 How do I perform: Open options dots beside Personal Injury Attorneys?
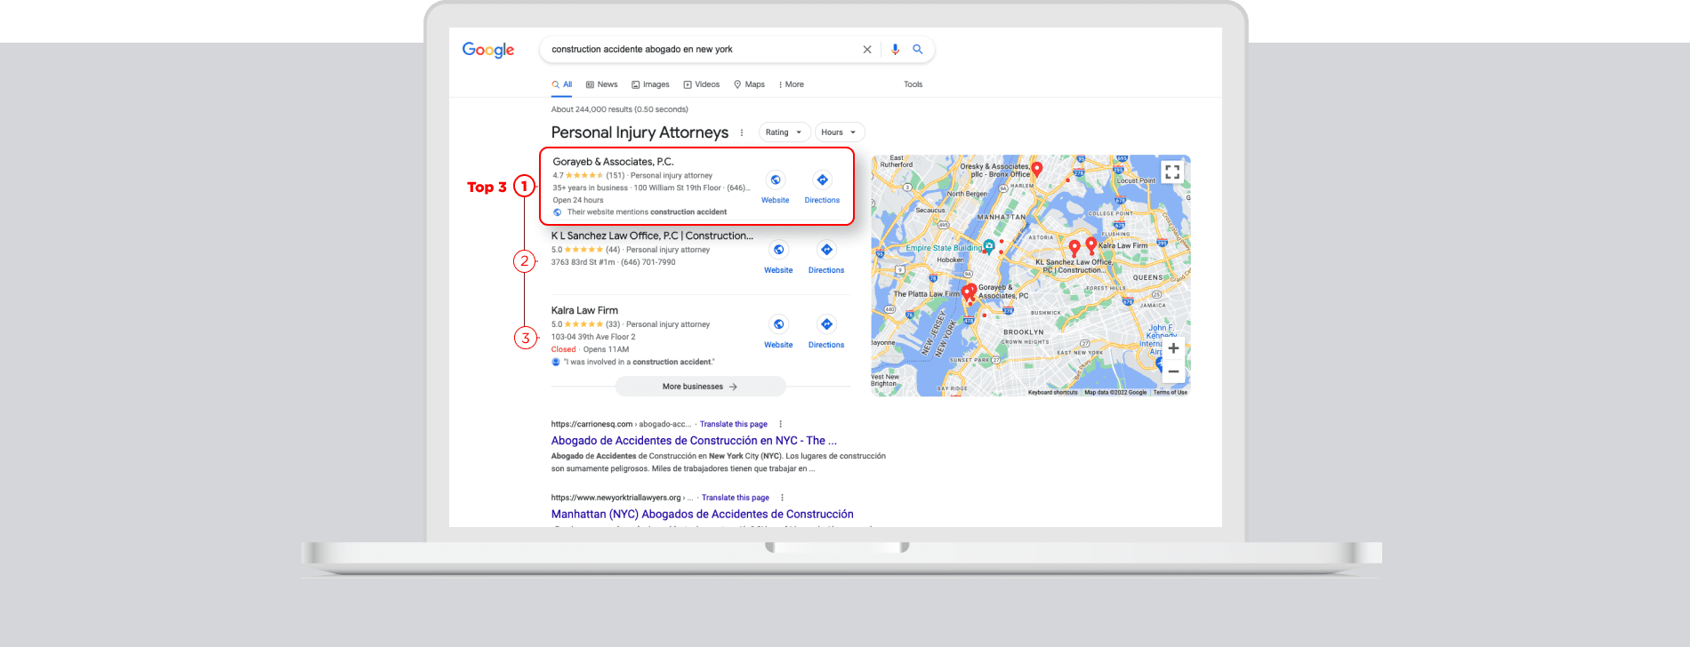click(x=742, y=132)
